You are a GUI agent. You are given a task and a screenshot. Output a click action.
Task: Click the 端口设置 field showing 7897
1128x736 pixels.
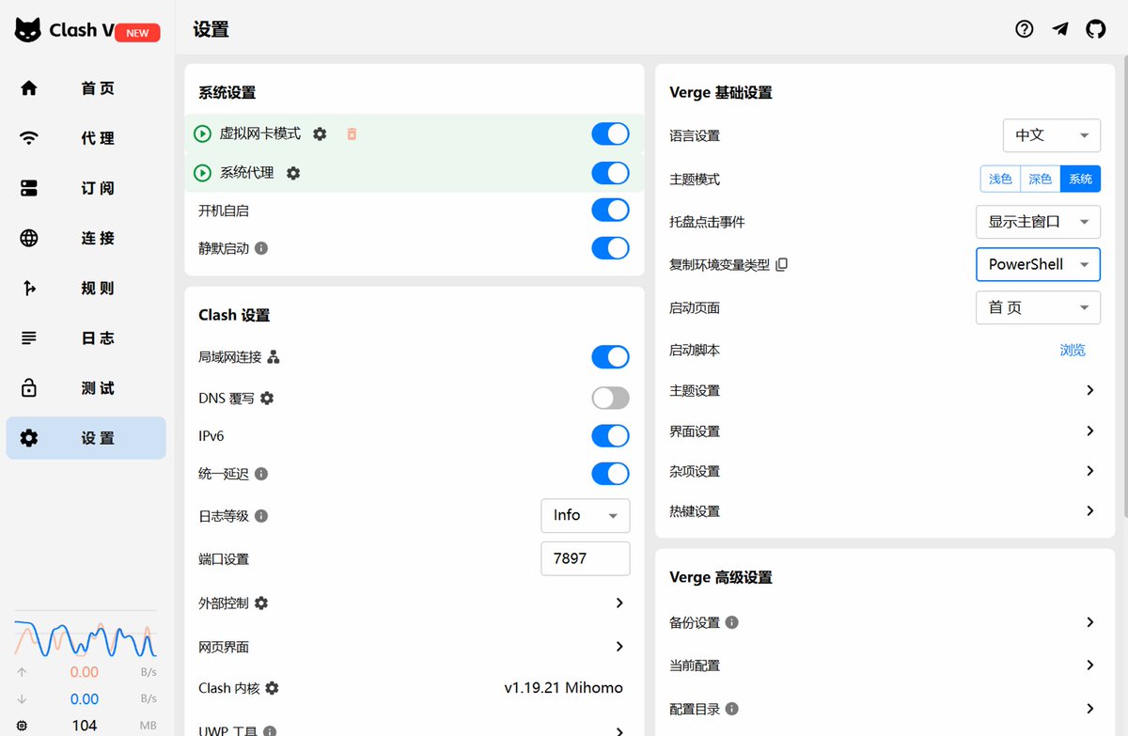point(586,558)
